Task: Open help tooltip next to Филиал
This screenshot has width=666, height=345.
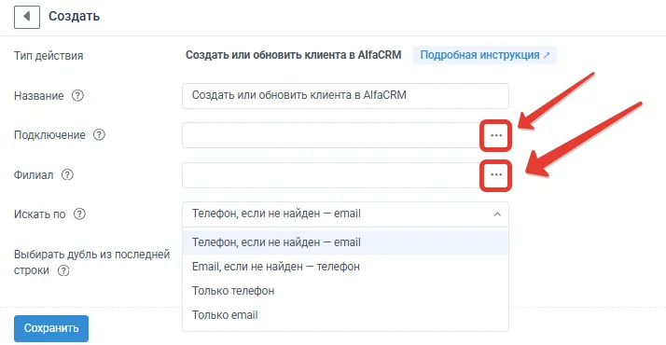Action: [x=67, y=175]
